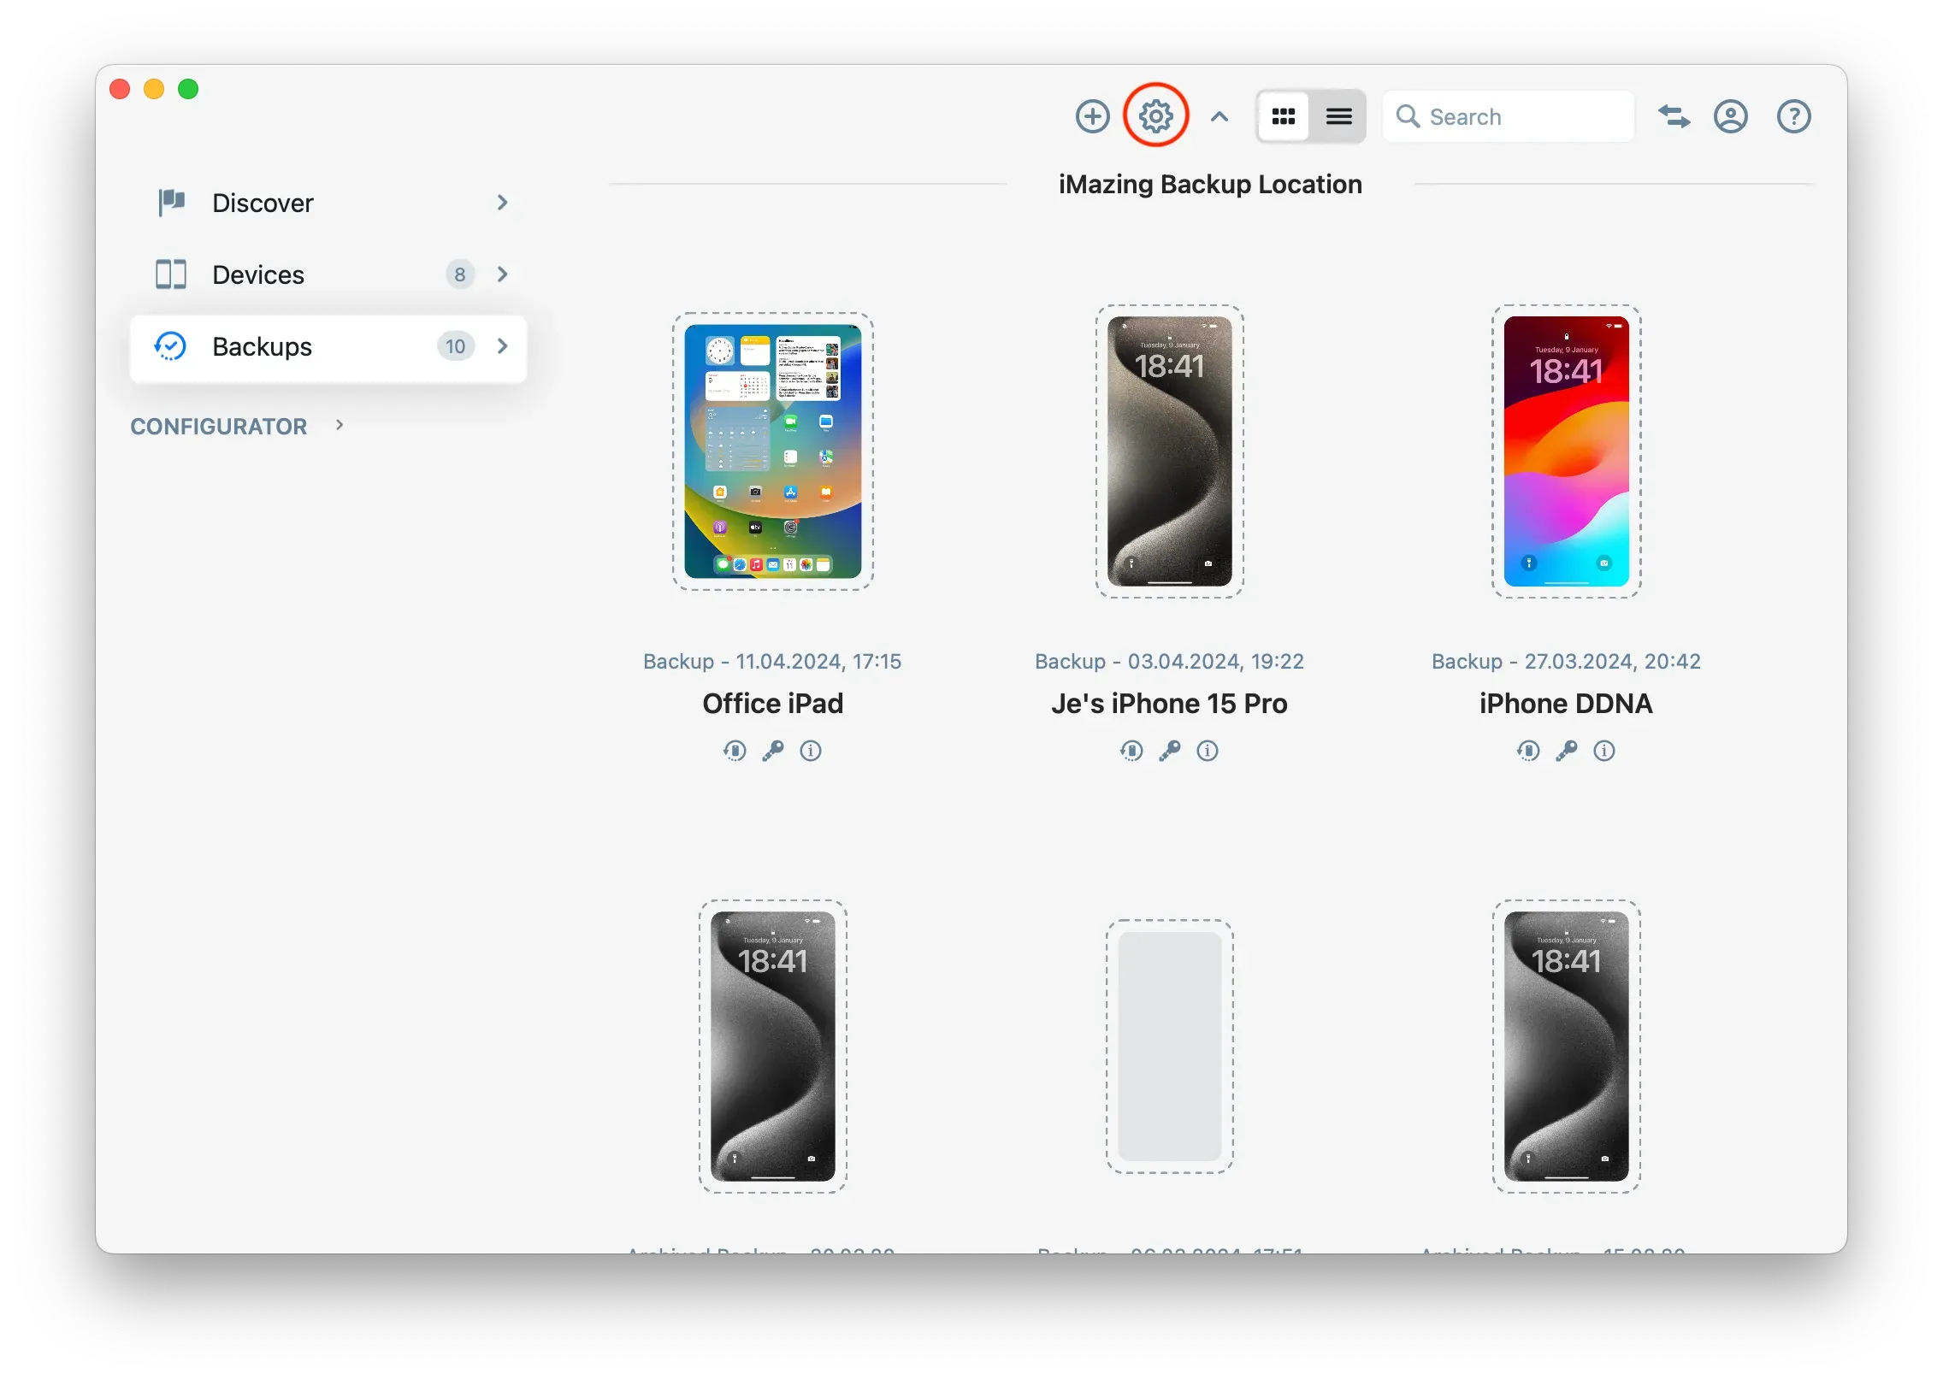Open Devices with its chevron arrow
The image size is (1943, 1380).
pos(502,274)
